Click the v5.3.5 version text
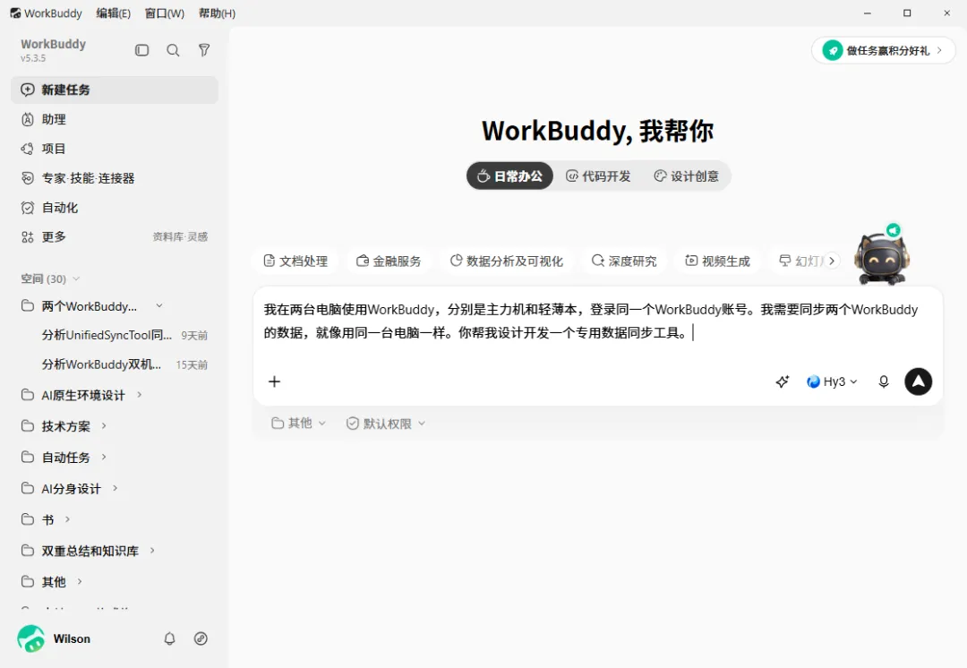 (33, 58)
